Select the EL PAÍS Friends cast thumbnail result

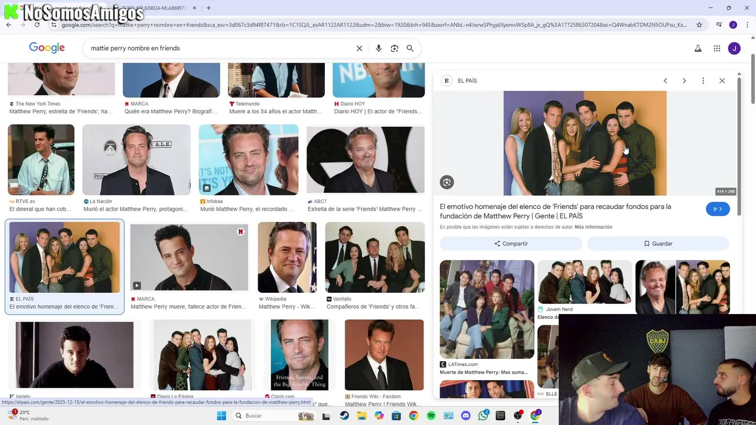pyautogui.click(x=64, y=257)
